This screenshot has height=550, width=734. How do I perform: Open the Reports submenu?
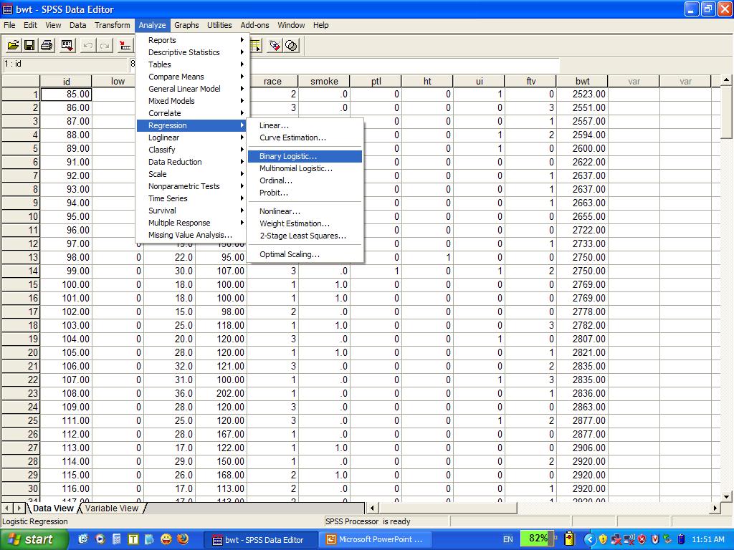193,40
